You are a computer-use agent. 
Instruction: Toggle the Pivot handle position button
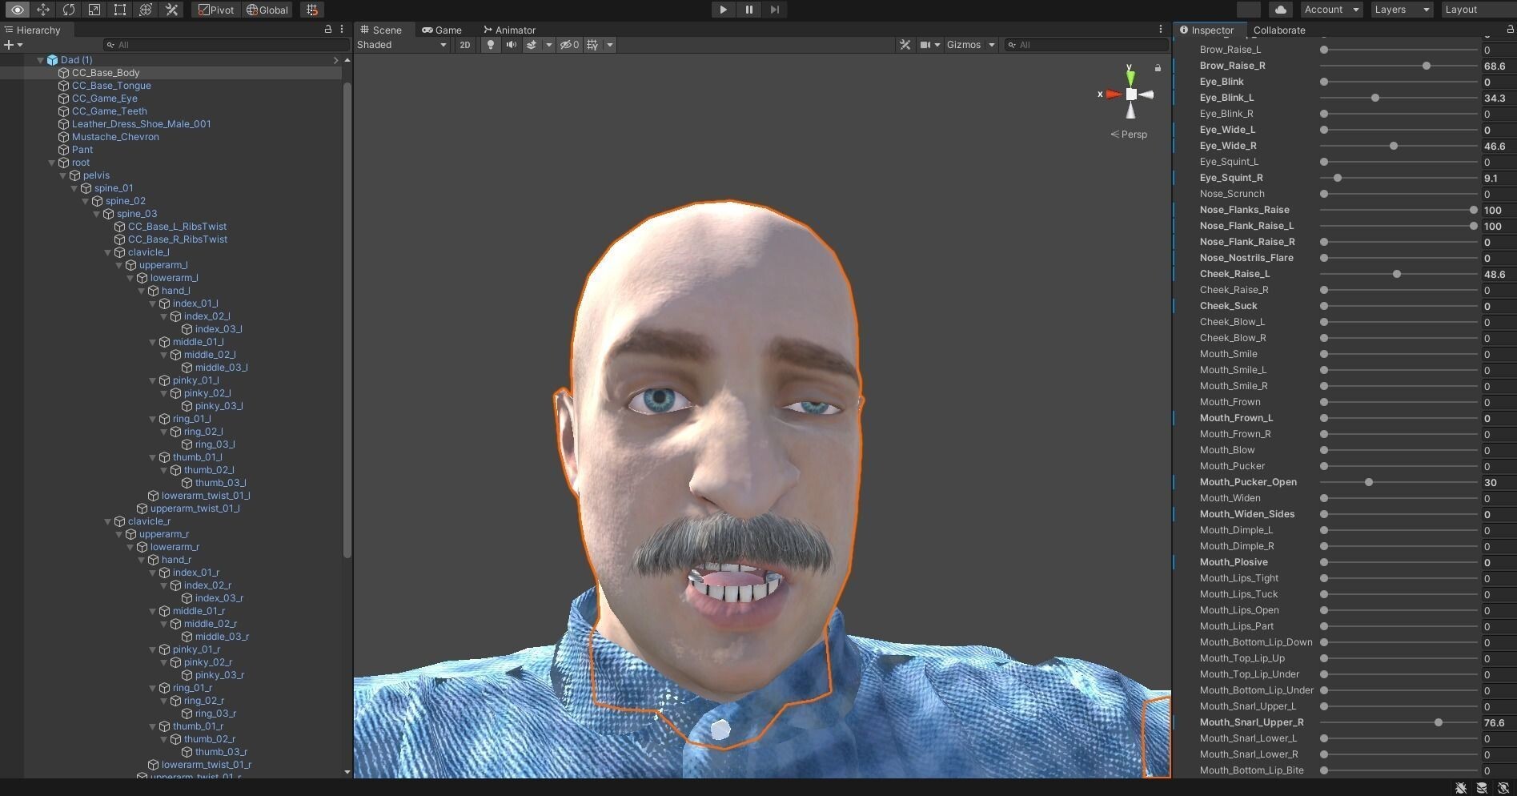pos(216,10)
